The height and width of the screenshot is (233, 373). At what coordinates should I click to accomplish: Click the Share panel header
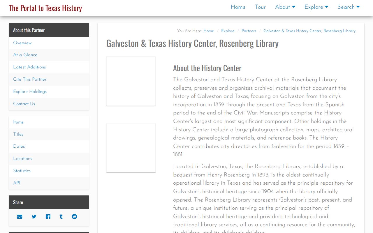[49, 202]
